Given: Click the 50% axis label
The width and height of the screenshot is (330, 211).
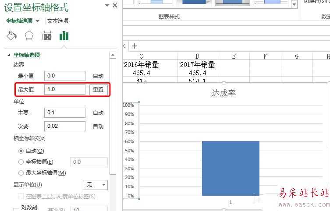Looking at the screenshot, I should click(x=129, y=151).
